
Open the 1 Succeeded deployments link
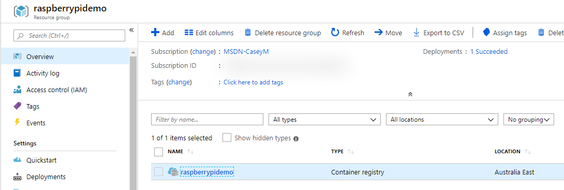click(489, 51)
